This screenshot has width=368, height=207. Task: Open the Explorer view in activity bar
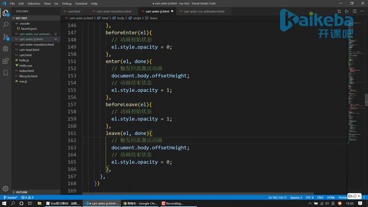(x=5, y=13)
